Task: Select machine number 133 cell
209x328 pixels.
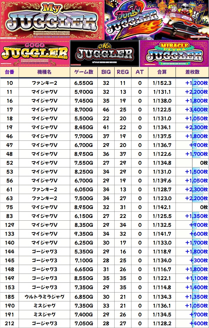Action: tap(9, 234)
